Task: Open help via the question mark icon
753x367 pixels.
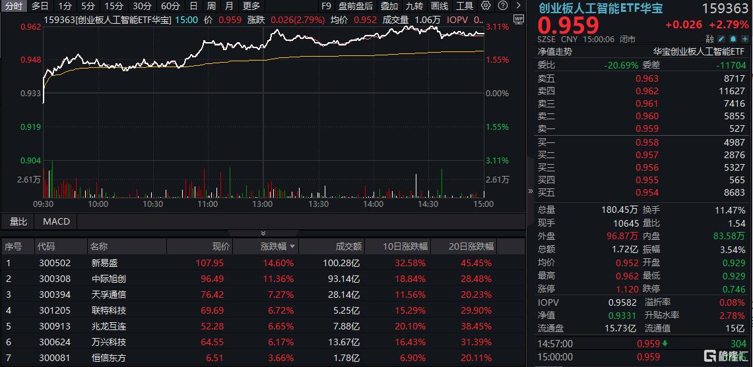Action: [x=502, y=6]
